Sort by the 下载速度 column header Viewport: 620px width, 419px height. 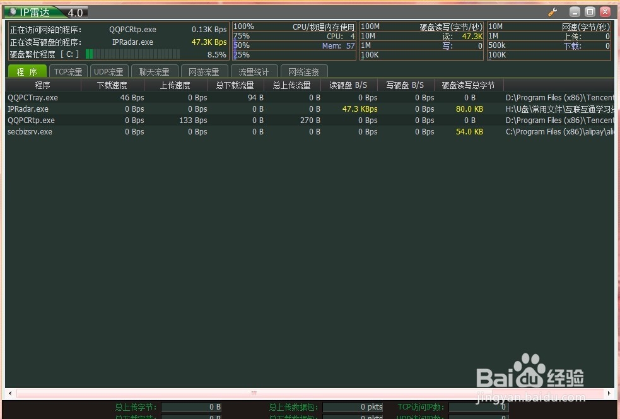(x=112, y=85)
